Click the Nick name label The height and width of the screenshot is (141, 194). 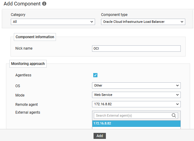click(x=24, y=48)
